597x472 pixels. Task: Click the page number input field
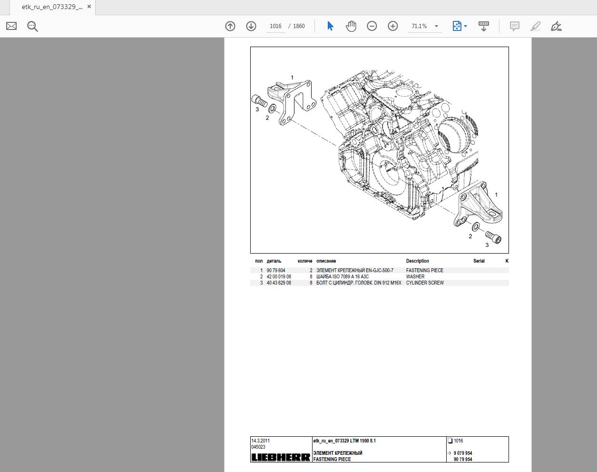click(275, 26)
